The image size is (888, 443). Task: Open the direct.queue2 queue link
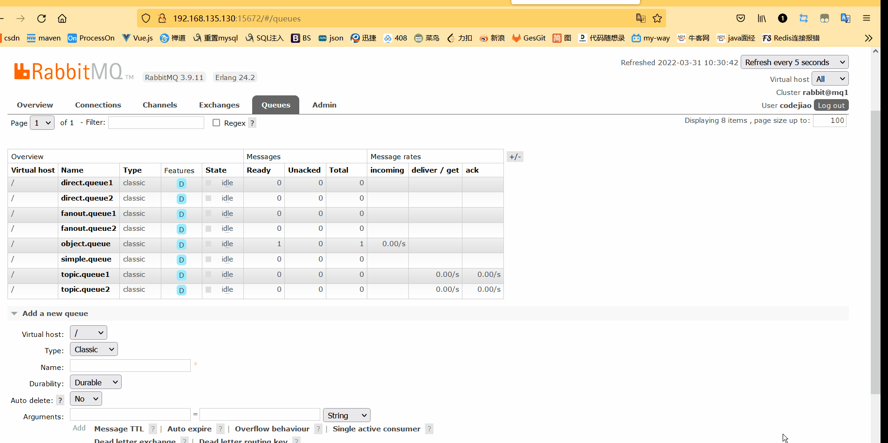click(x=87, y=198)
